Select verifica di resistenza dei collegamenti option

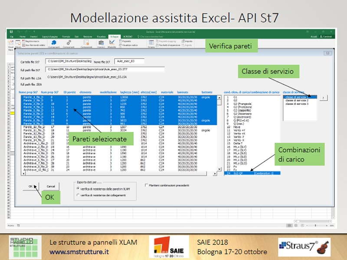click(x=78, y=195)
